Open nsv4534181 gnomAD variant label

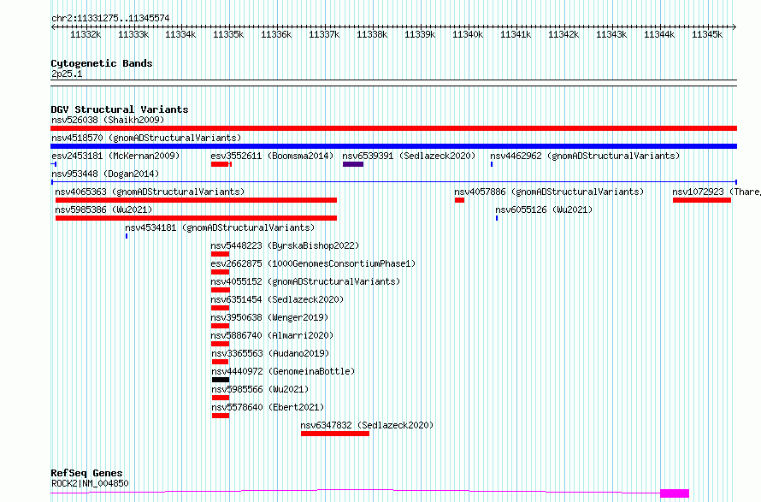point(220,227)
